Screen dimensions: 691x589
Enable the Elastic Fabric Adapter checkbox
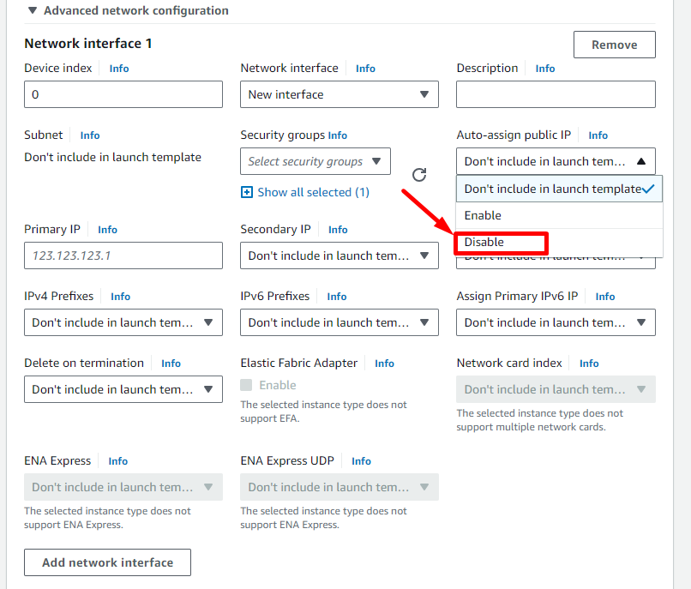pyautogui.click(x=248, y=386)
